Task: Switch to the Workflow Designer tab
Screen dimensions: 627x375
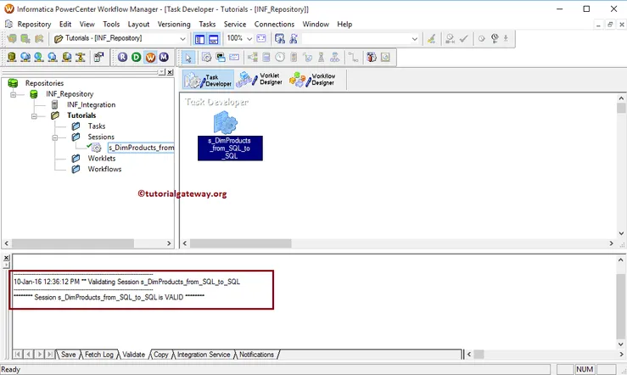Action: click(x=313, y=79)
